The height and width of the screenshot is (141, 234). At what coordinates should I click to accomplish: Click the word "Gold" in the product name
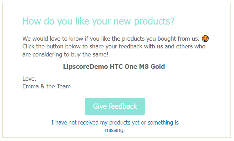coord(158,67)
